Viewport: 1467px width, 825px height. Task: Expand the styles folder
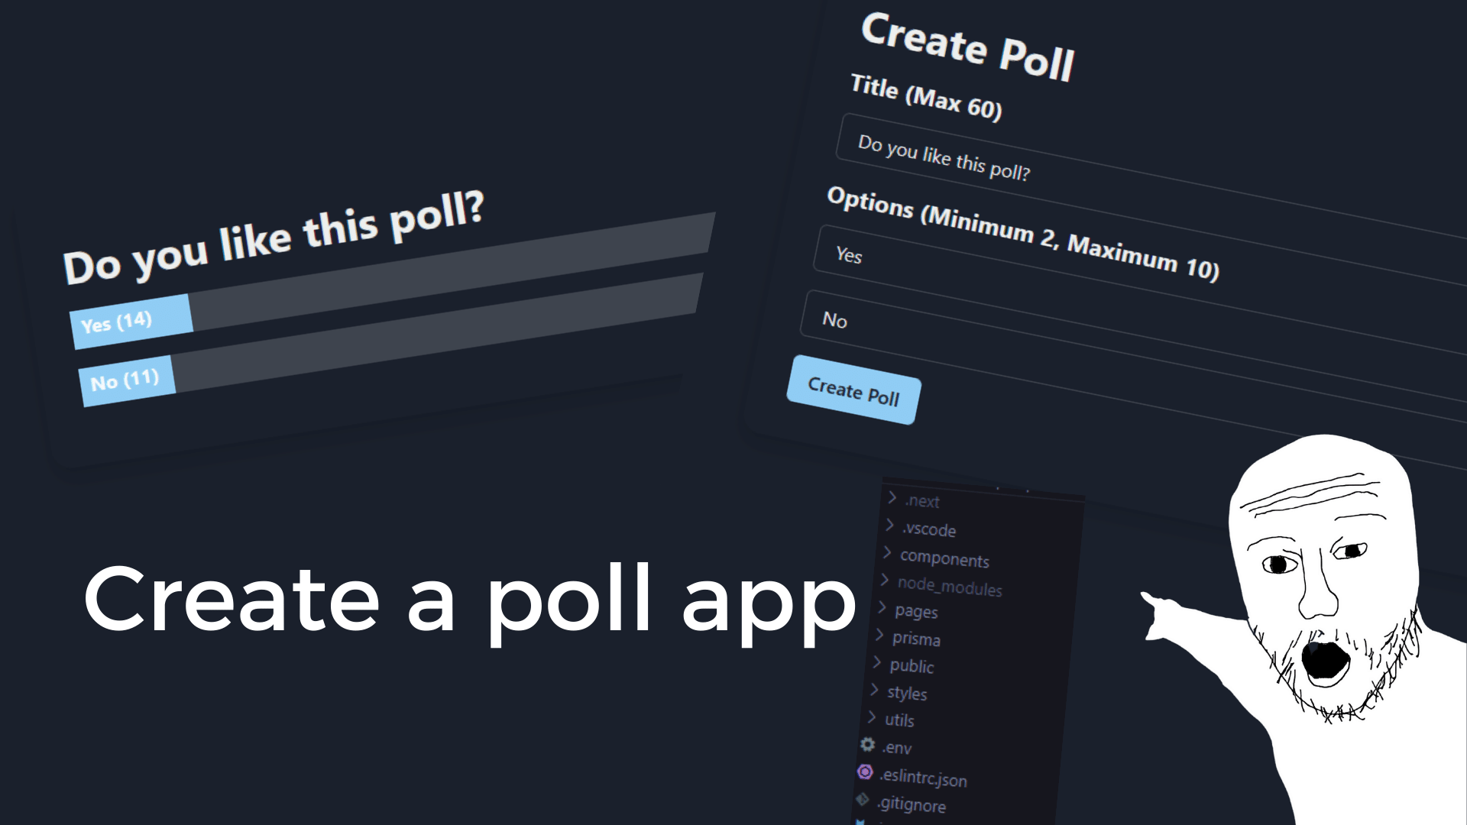(x=875, y=690)
